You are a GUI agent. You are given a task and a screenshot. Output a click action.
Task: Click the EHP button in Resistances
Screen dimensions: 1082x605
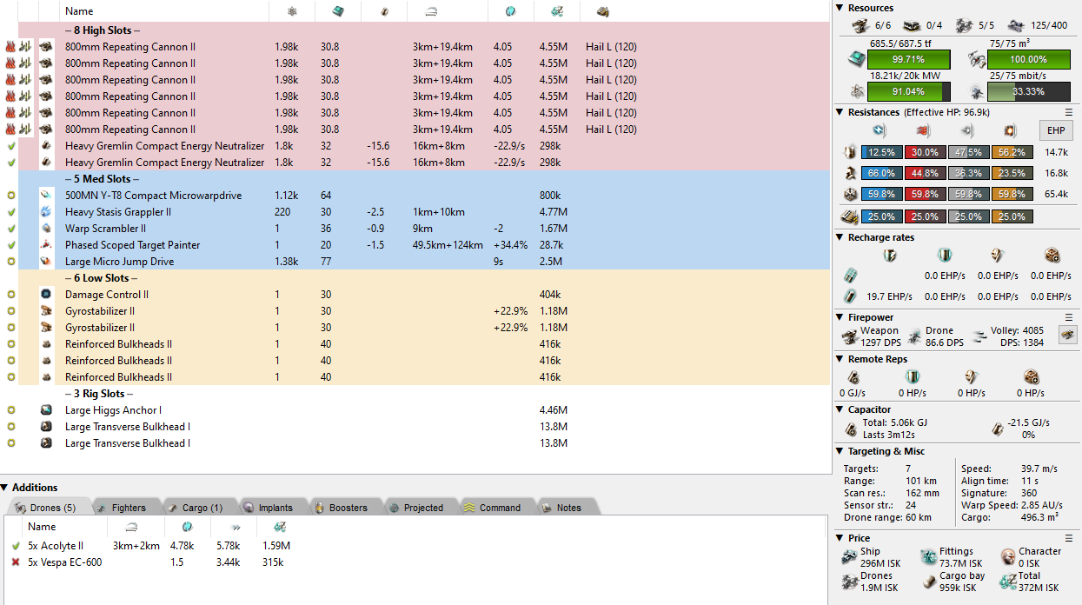pyautogui.click(x=1056, y=131)
